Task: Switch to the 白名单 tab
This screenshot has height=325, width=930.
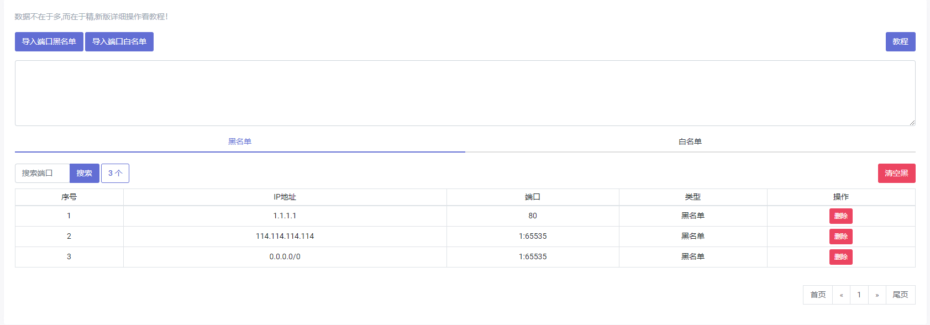Action: pyautogui.click(x=690, y=141)
